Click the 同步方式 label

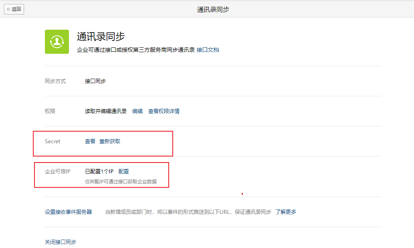55,81
